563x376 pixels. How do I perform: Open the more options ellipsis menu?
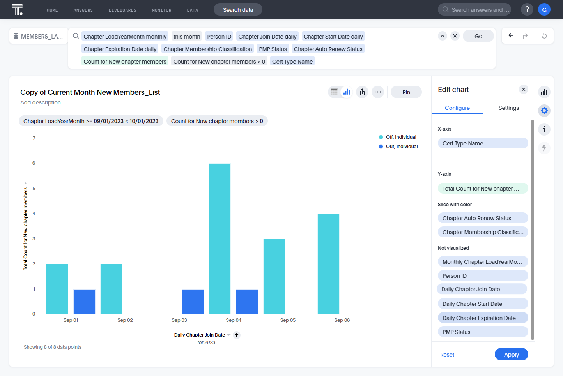pyautogui.click(x=378, y=92)
